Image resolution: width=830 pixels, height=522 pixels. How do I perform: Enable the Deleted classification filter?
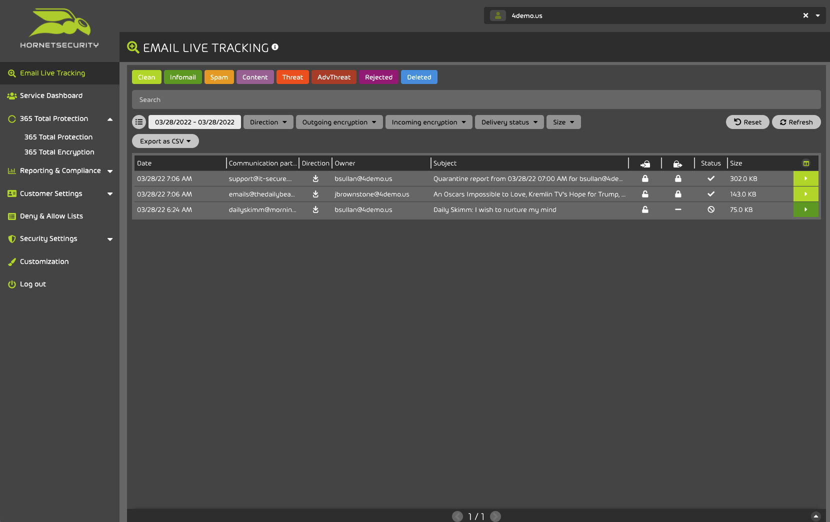coord(419,77)
